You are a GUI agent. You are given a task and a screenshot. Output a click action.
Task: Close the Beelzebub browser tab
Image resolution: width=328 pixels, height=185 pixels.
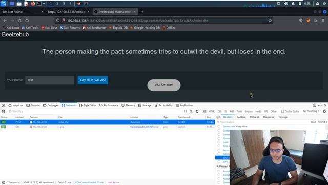tap(135, 12)
